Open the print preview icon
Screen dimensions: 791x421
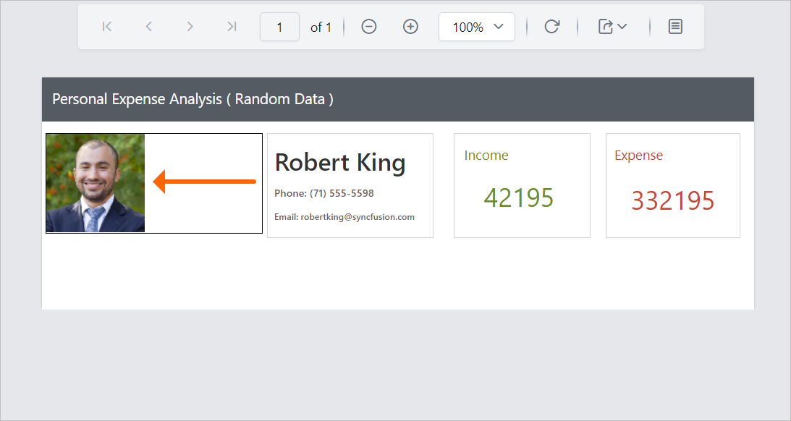coord(675,26)
